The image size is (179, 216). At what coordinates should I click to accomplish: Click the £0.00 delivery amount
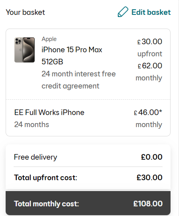(x=152, y=157)
